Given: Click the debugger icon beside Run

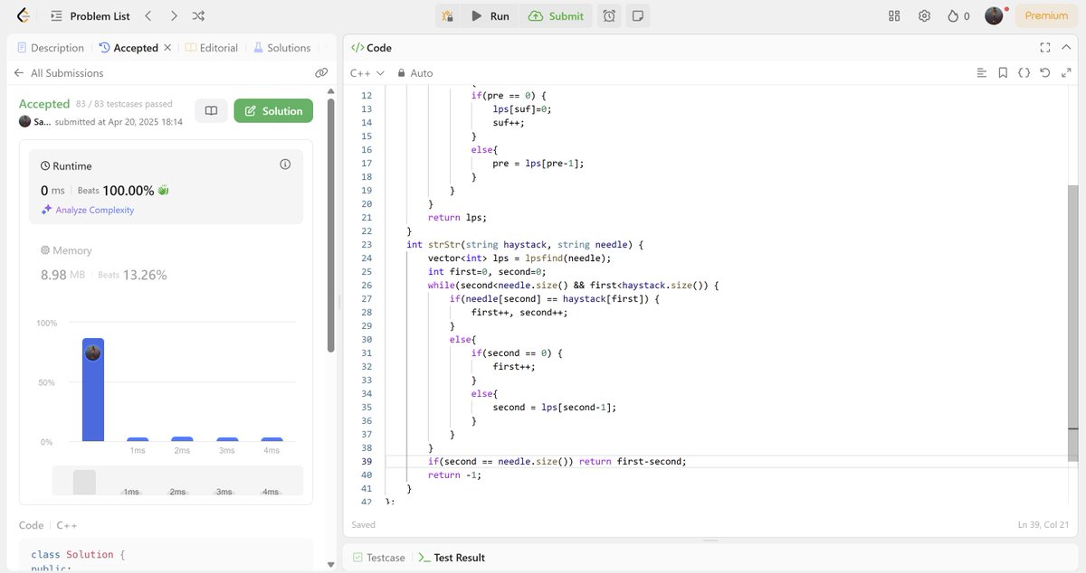Looking at the screenshot, I should [x=447, y=15].
